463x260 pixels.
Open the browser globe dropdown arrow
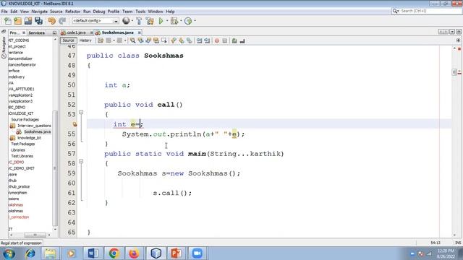(132, 21)
